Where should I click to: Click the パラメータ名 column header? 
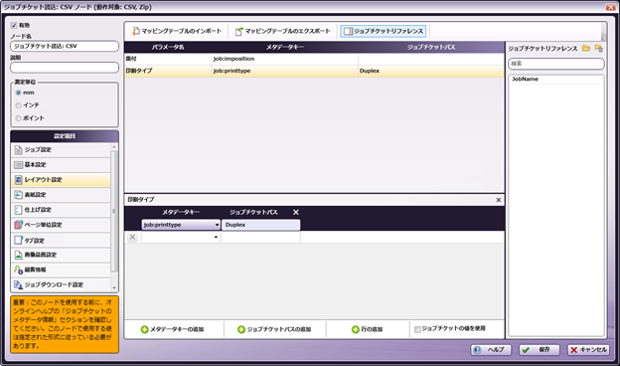tap(168, 47)
